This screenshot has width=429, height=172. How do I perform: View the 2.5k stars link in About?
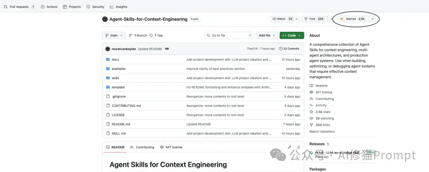pyautogui.click(x=320, y=112)
